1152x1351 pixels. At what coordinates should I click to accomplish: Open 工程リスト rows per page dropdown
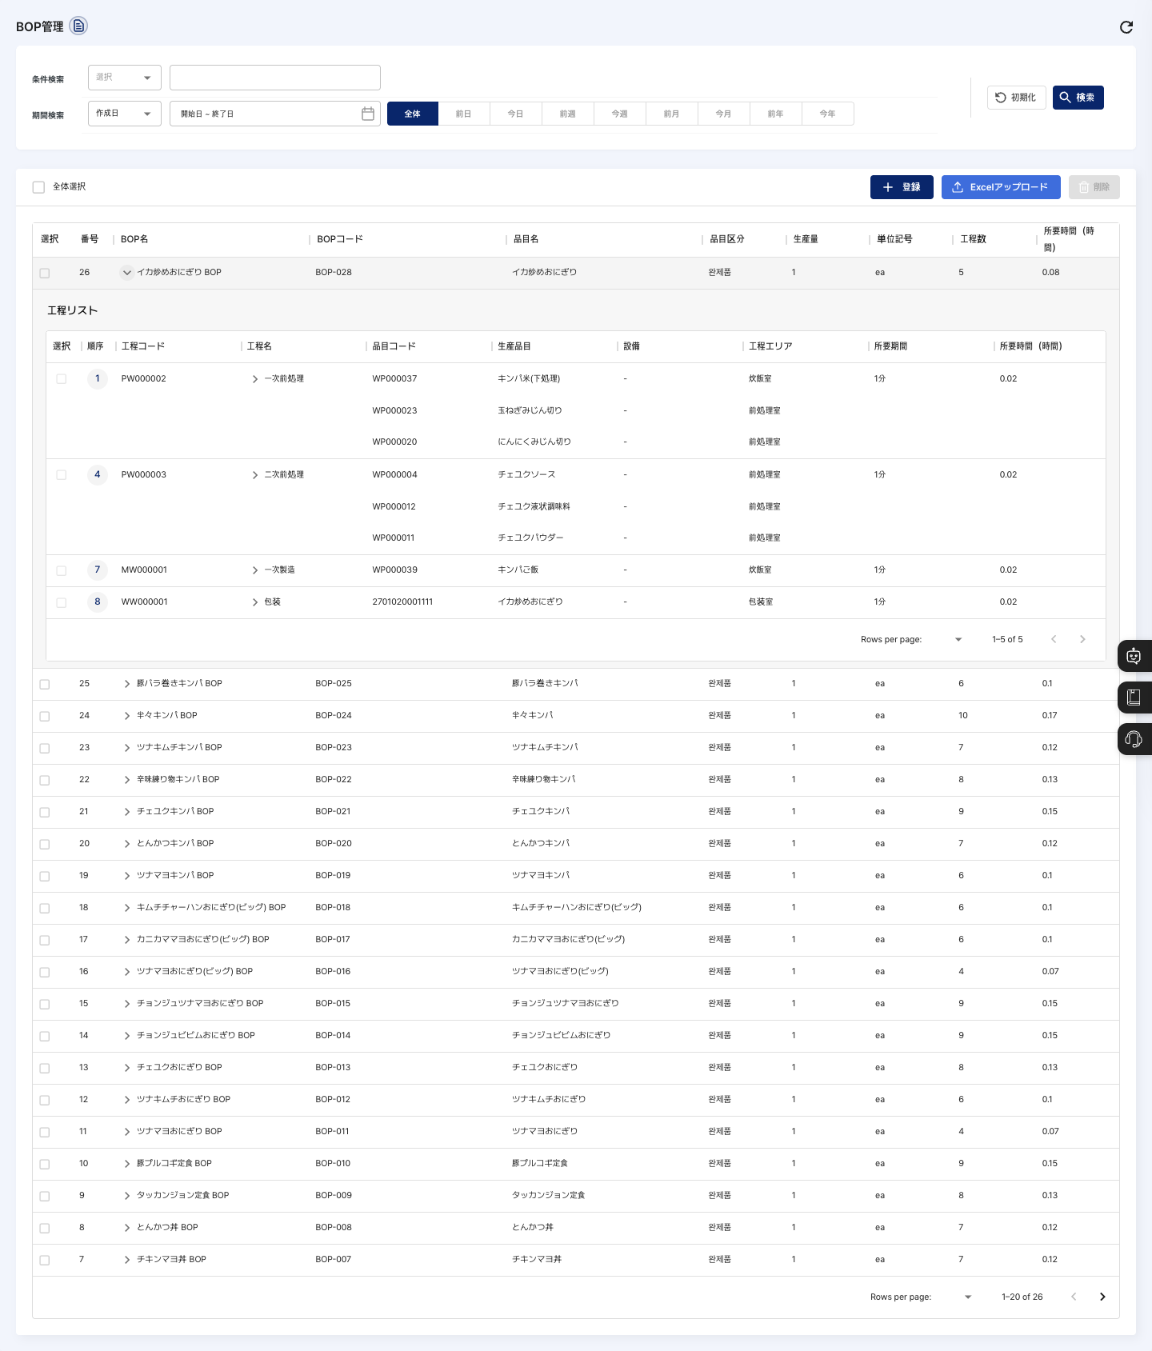[x=958, y=639]
